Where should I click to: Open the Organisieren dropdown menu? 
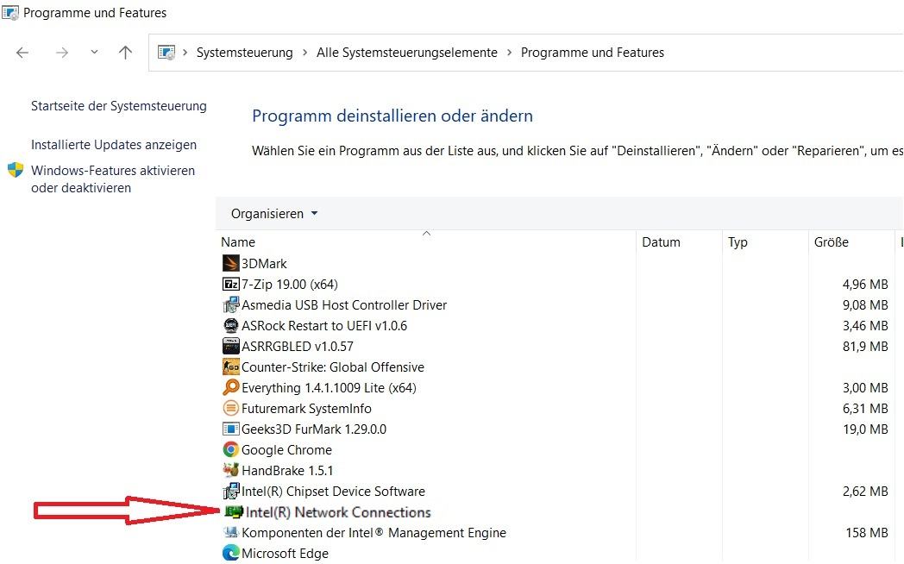273,214
